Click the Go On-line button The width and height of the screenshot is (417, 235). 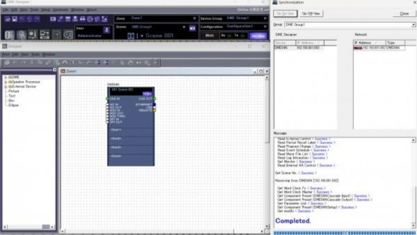(285, 13)
